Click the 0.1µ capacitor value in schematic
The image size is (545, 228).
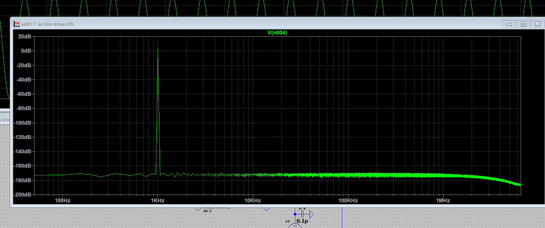[x=302, y=221]
